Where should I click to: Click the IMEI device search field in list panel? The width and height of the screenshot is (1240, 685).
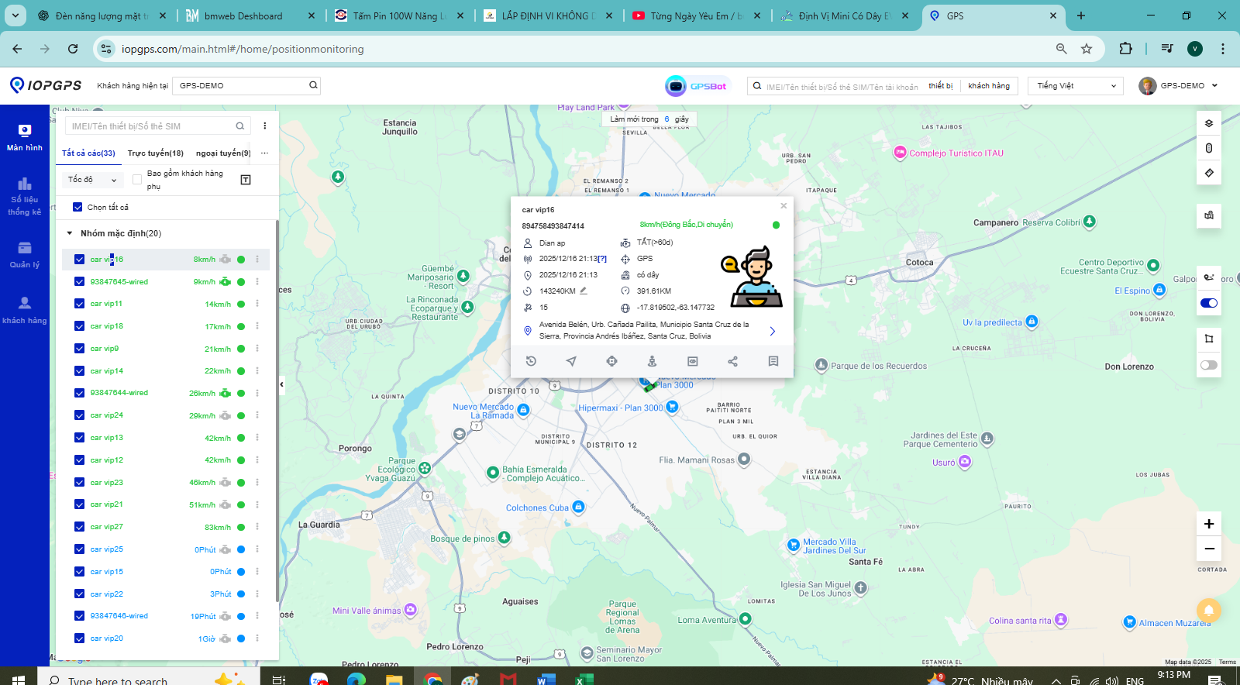pos(152,126)
